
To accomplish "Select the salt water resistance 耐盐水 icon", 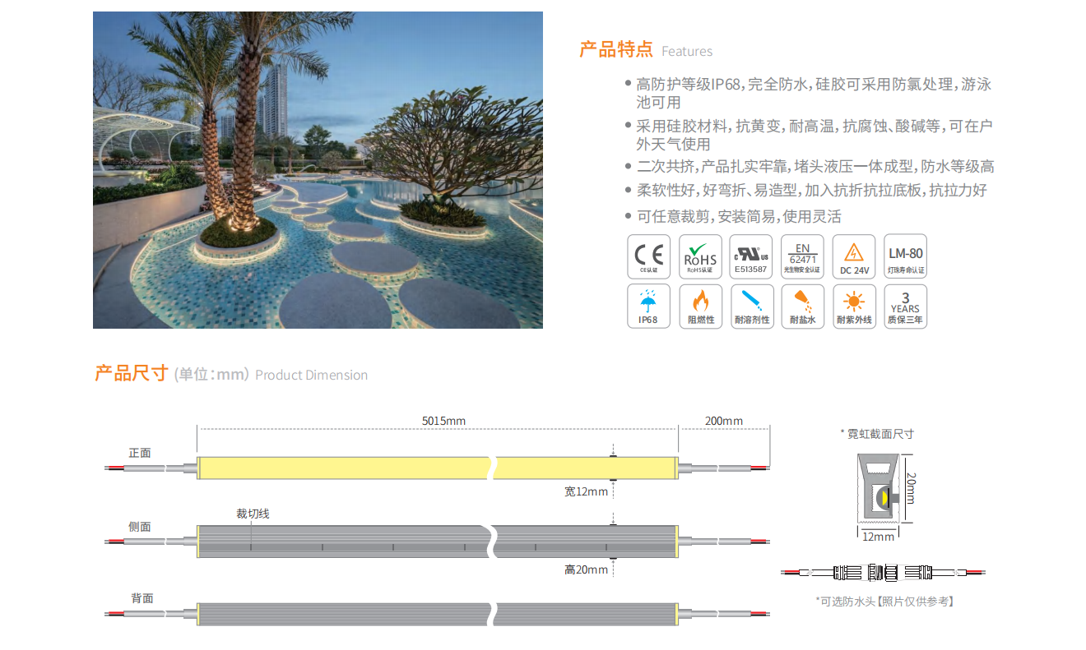I will [802, 307].
